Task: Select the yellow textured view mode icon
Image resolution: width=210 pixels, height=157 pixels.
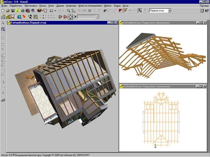Action: (8, 17)
